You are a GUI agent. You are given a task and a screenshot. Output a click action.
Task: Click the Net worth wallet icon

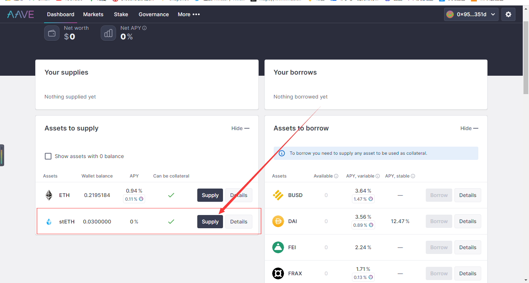point(52,33)
